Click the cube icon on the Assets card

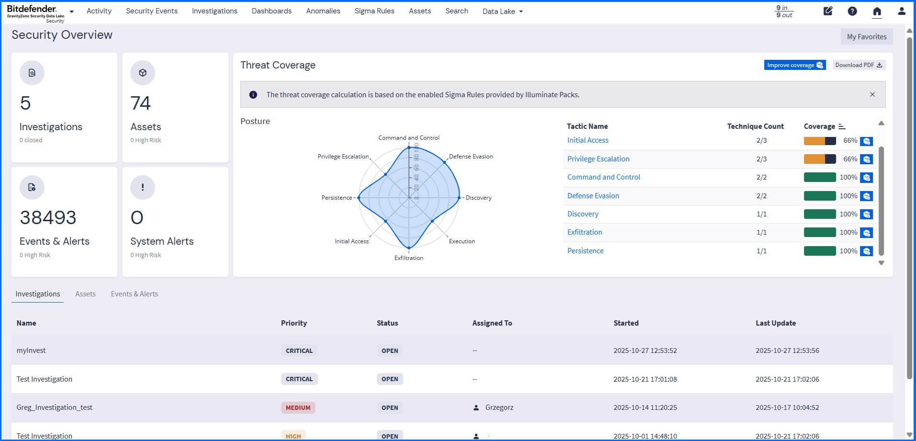click(x=142, y=73)
